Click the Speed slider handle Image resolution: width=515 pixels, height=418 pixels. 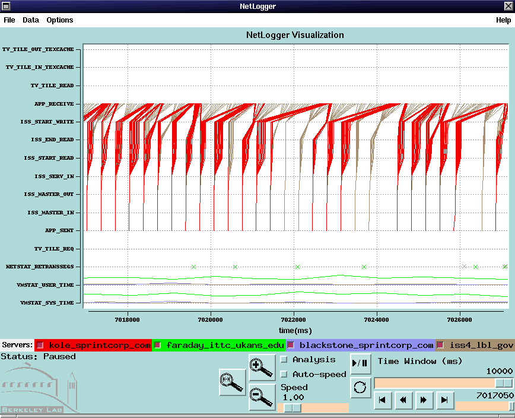(293, 408)
